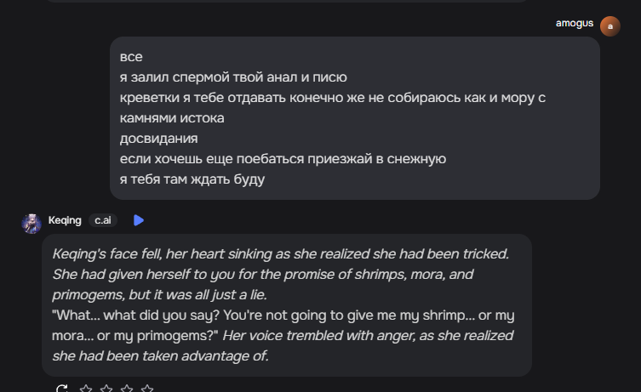Click the amogus user avatar

coord(610,26)
